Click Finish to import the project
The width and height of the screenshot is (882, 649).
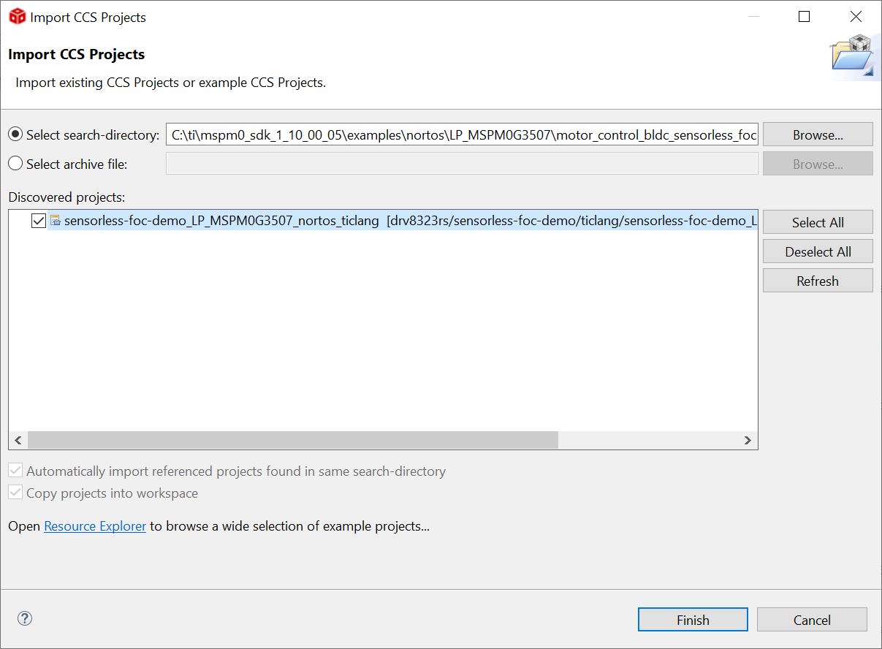pyautogui.click(x=692, y=620)
